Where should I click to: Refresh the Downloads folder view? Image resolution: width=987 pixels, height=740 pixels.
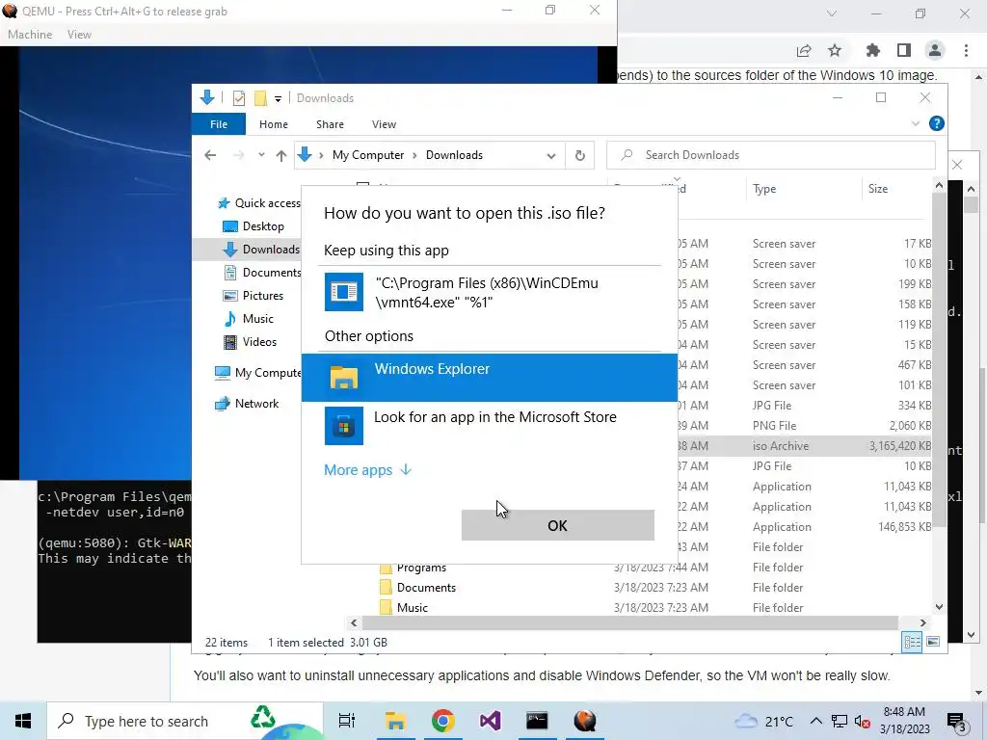click(x=579, y=155)
